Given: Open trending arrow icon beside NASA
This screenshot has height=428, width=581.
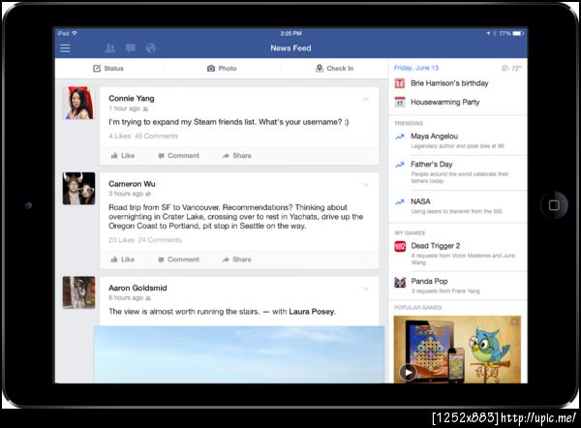Looking at the screenshot, I should [399, 202].
